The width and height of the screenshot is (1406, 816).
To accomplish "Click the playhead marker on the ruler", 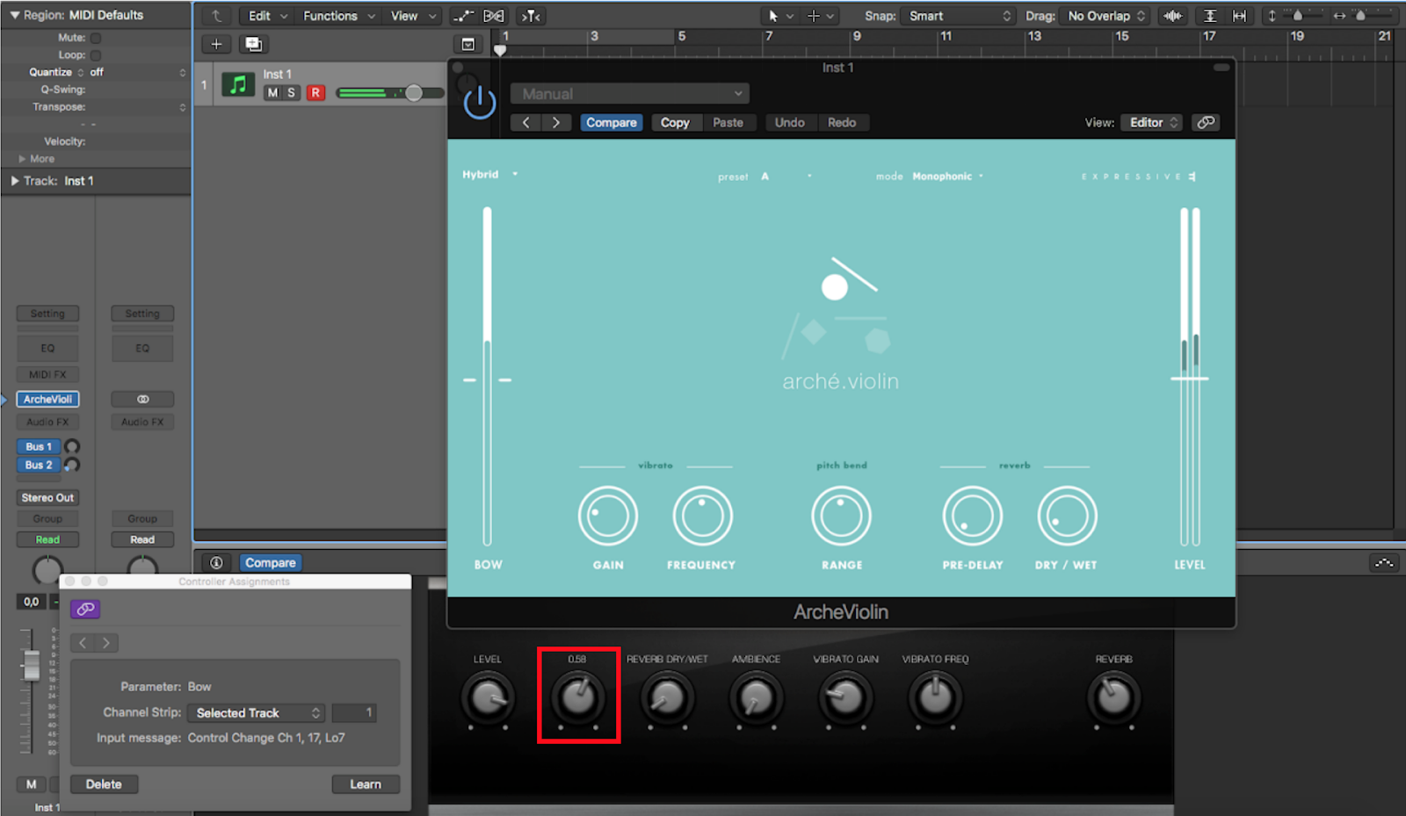I will 500,50.
